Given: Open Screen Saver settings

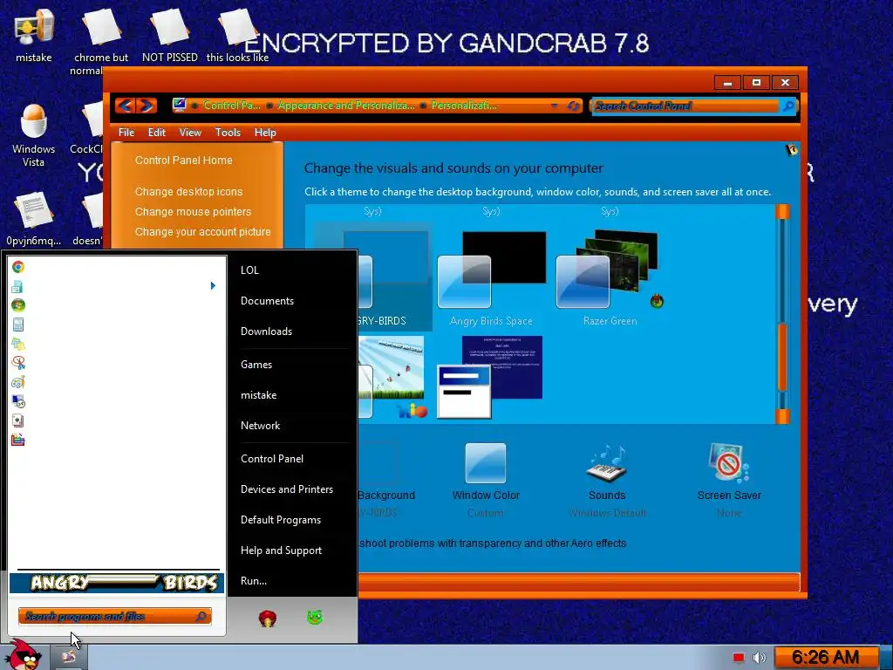Looking at the screenshot, I should [x=729, y=480].
